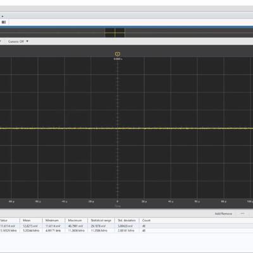Click the white input bar beside the grid icon

pos(131,22)
